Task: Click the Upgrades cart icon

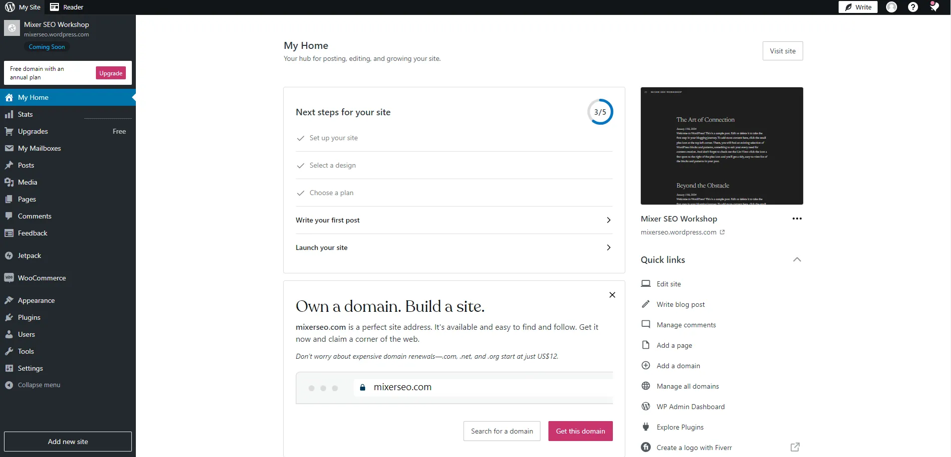Action: point(9,131)
